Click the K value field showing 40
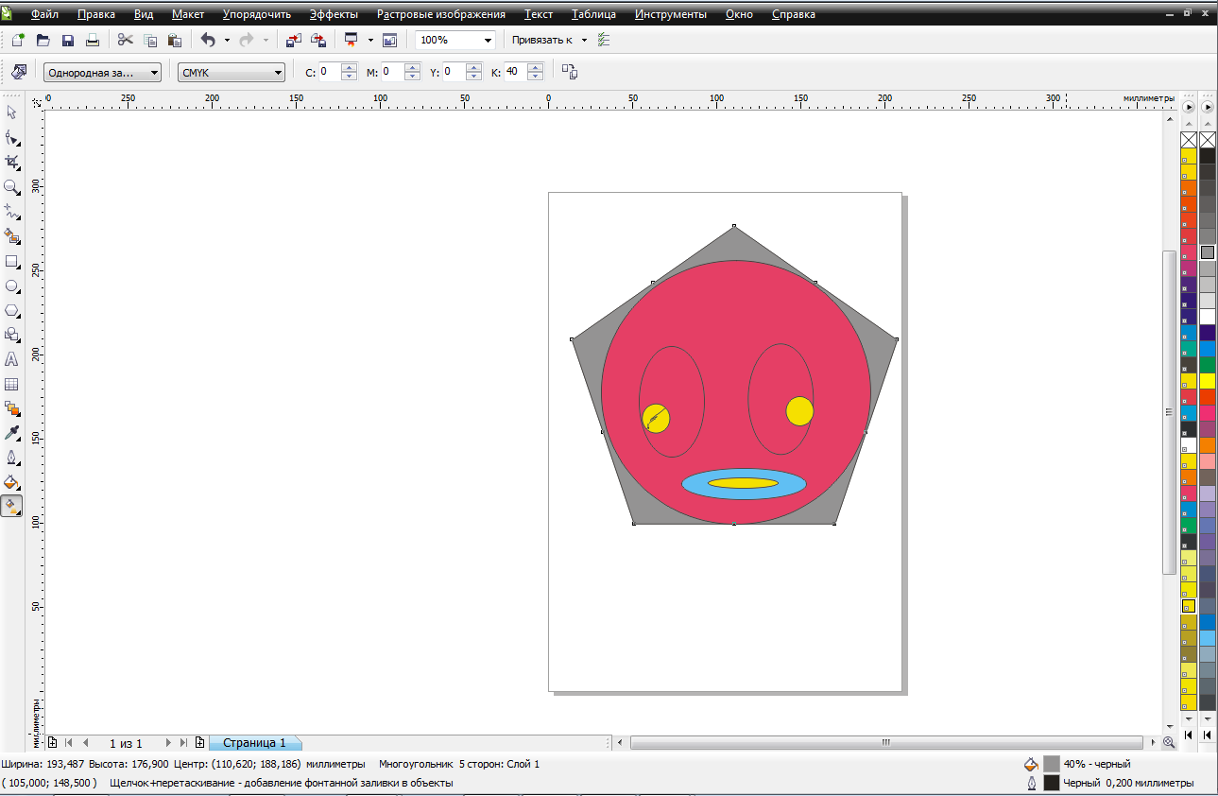 pos(516,73)
